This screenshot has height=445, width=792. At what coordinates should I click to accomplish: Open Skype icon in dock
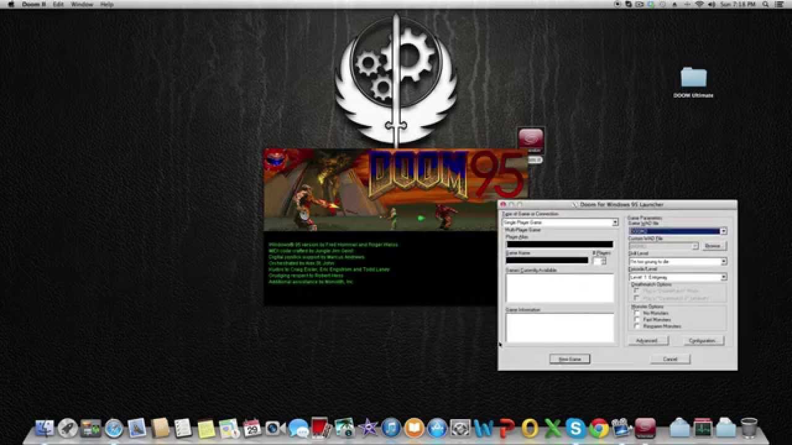pyautogui.click(x=575, y=428)
